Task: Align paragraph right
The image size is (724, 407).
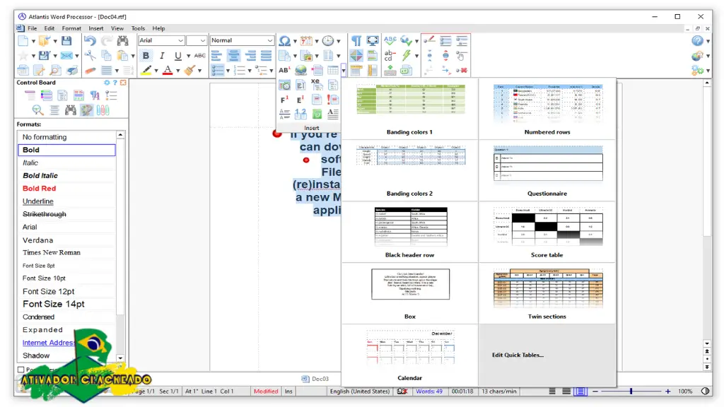Action: point(250,56)
